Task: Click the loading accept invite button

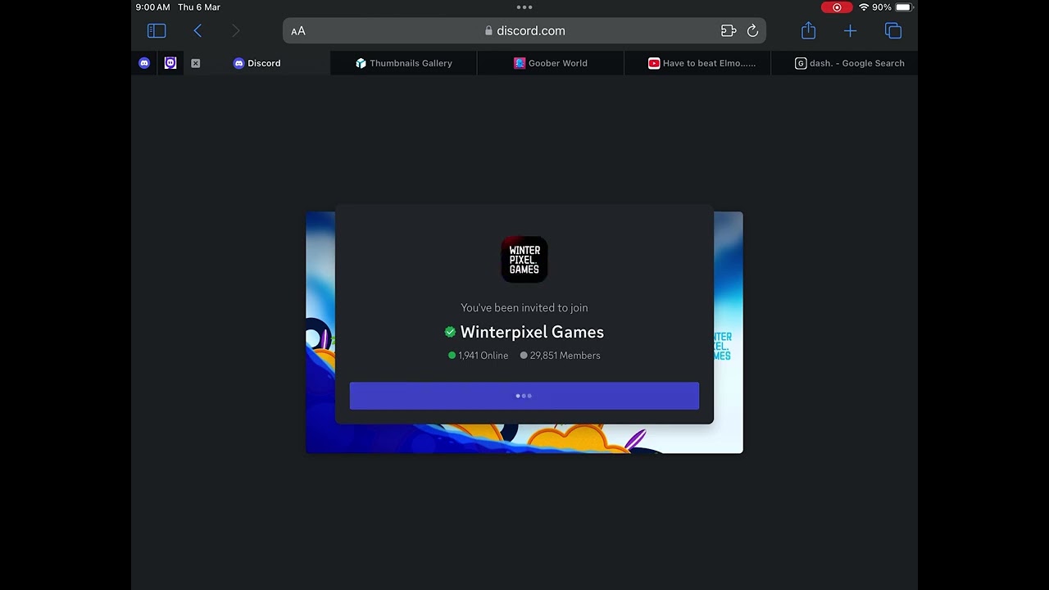Action: click(x=524, y=396)
